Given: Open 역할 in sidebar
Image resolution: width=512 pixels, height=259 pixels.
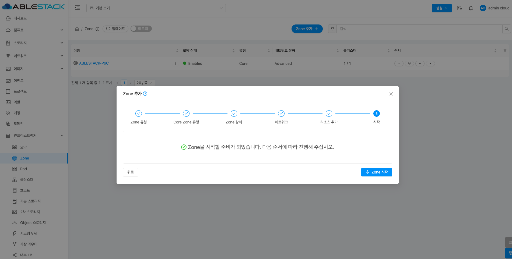Looking at the screenshot, I should (x=34, y=102).
